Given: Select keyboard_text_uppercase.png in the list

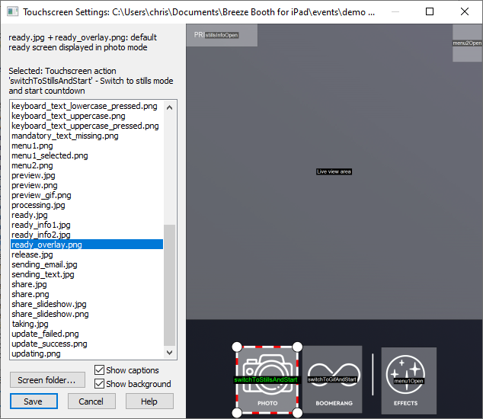Looking at the screenshot, I should click(87, 116).
